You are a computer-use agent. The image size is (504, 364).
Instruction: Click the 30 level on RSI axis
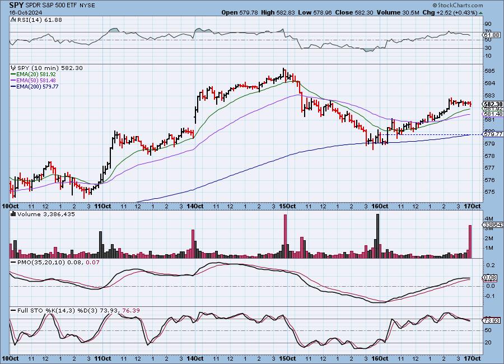(488, 48)
